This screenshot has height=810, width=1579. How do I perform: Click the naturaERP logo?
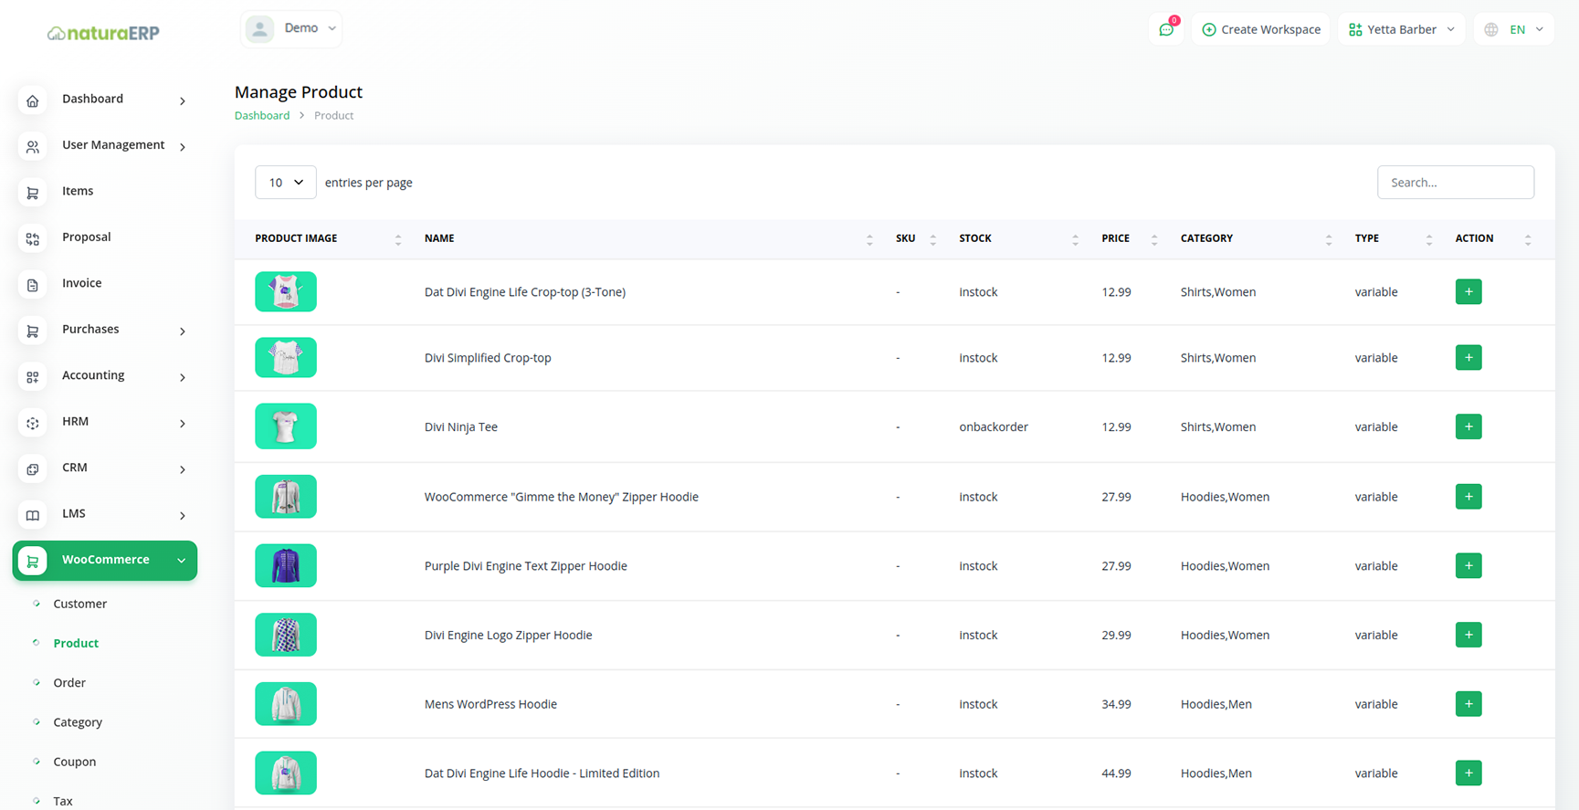103,33
